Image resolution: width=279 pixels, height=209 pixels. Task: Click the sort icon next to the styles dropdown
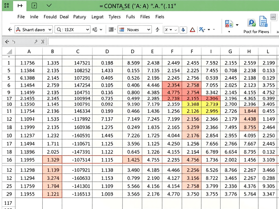[x=157, y=29]
